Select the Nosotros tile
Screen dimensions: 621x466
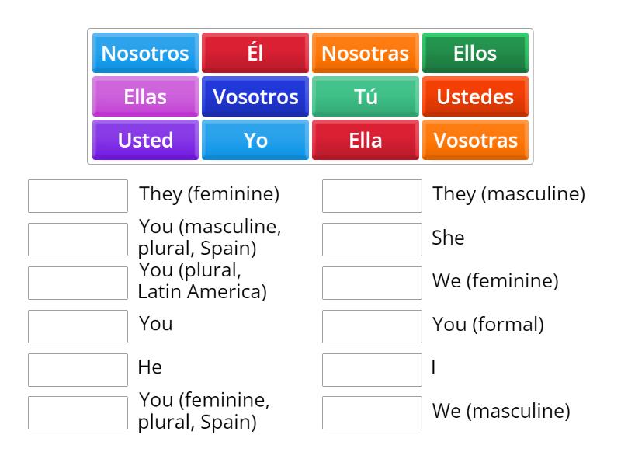(144, 53)
